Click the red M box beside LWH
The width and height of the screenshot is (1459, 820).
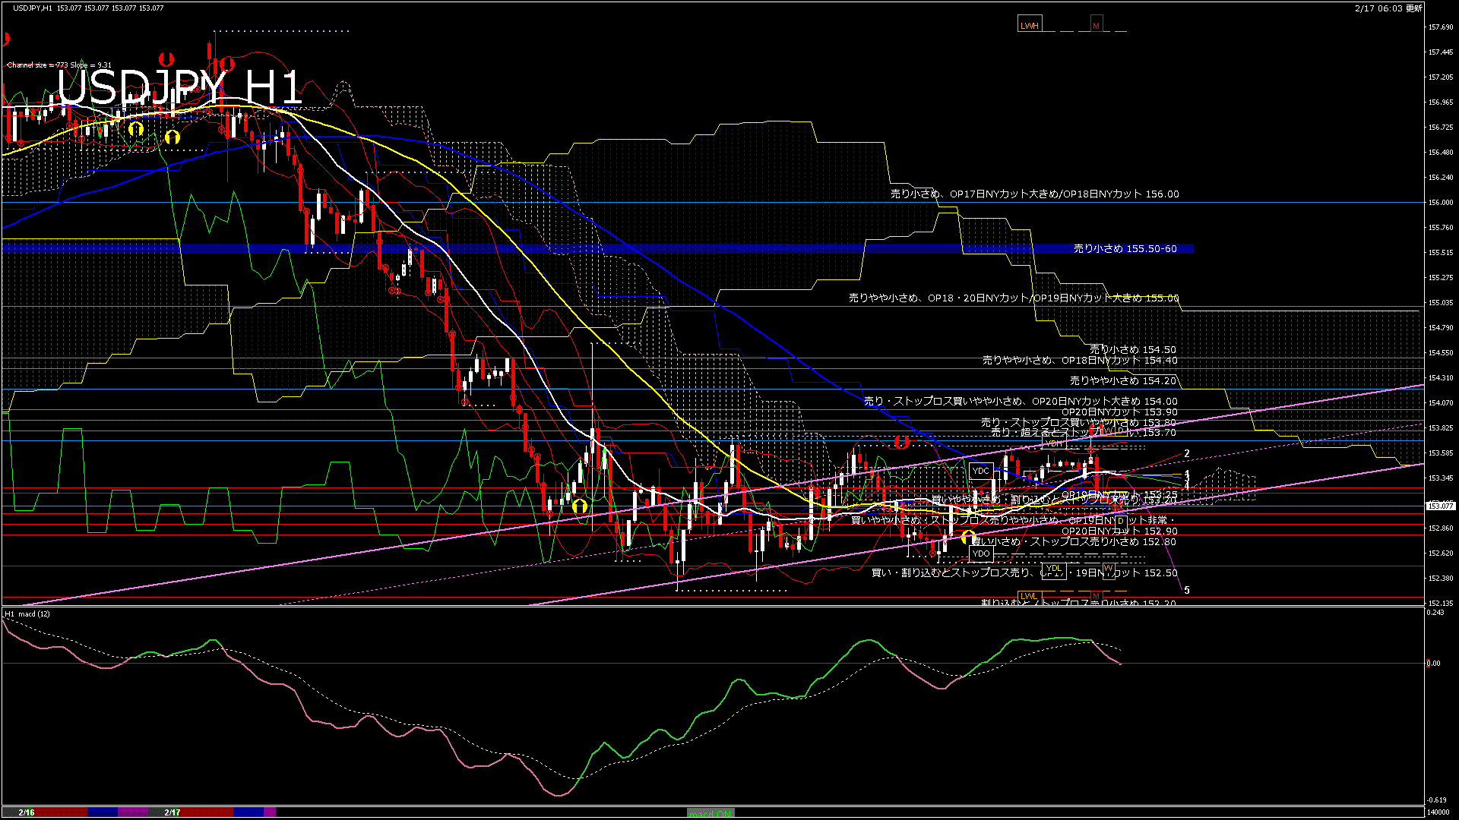[1096, 25]
